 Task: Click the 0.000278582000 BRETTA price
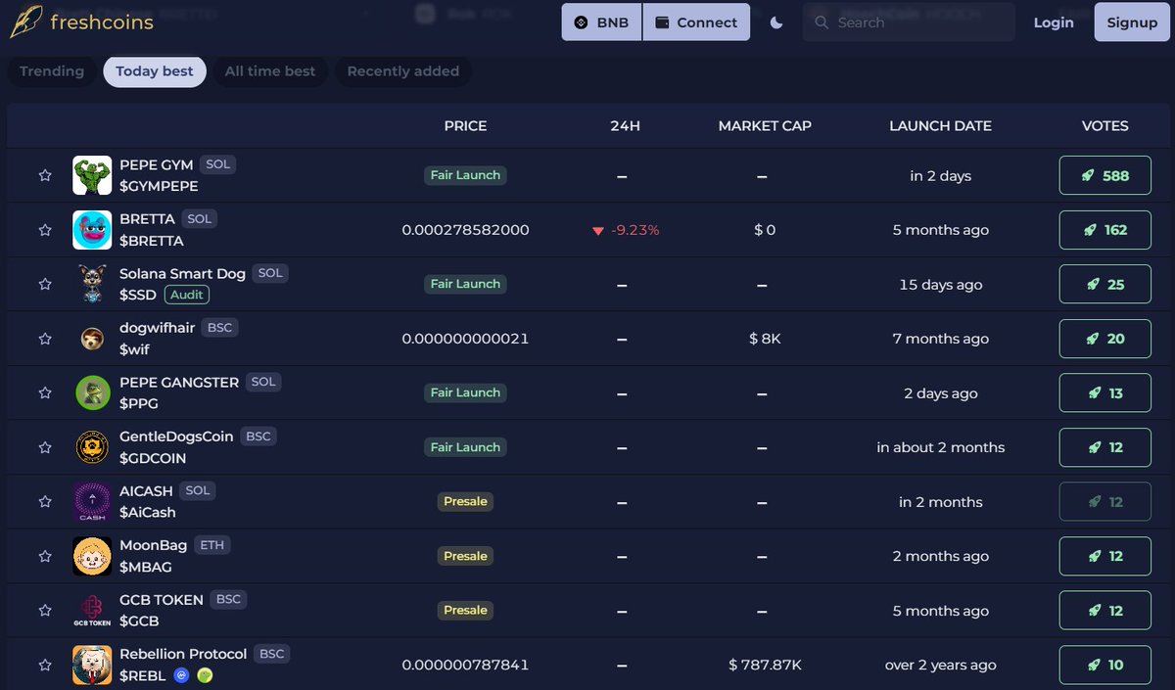[x=465, y=230]
